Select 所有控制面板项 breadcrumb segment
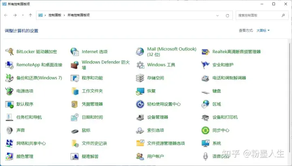The image size is (292, 166). pos(78,15)
